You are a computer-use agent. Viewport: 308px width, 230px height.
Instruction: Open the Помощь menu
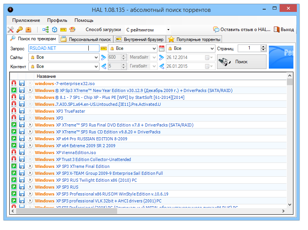pyautogui.click(x=84, y=20)
